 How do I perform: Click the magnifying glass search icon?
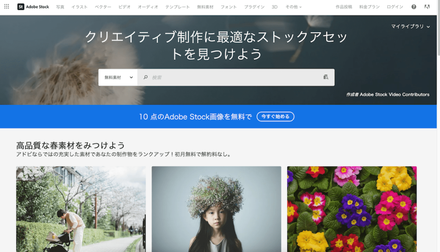[x=146, y=77]
